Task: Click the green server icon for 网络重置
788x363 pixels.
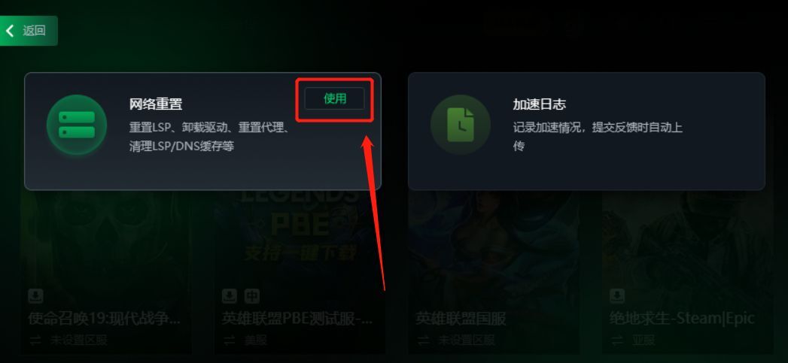Action: click(77, 125)
